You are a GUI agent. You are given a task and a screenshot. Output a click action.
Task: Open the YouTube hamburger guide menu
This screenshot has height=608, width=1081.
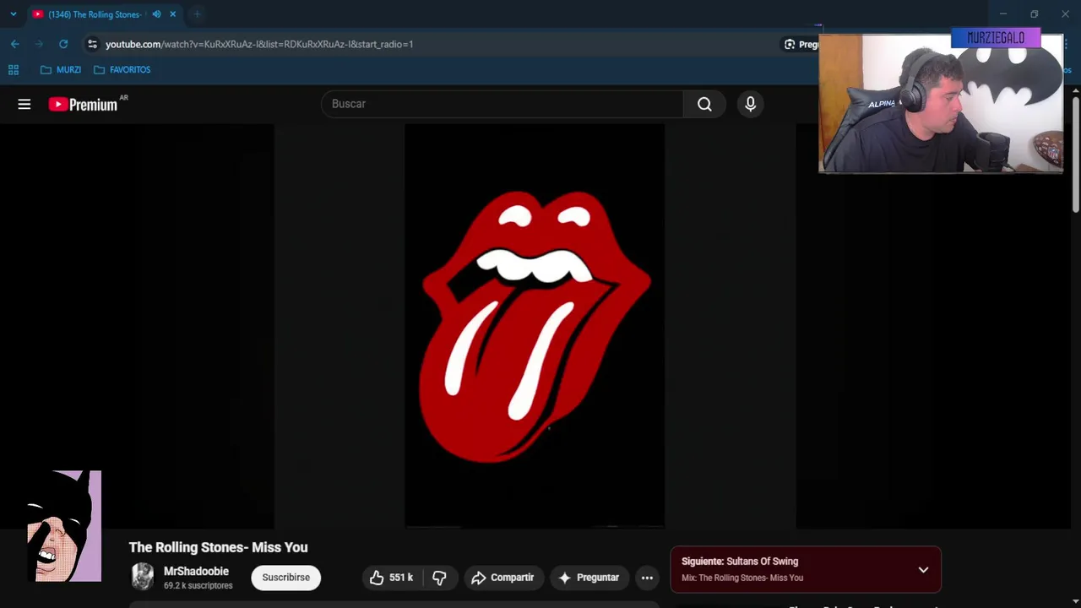(x=24, y=104)
